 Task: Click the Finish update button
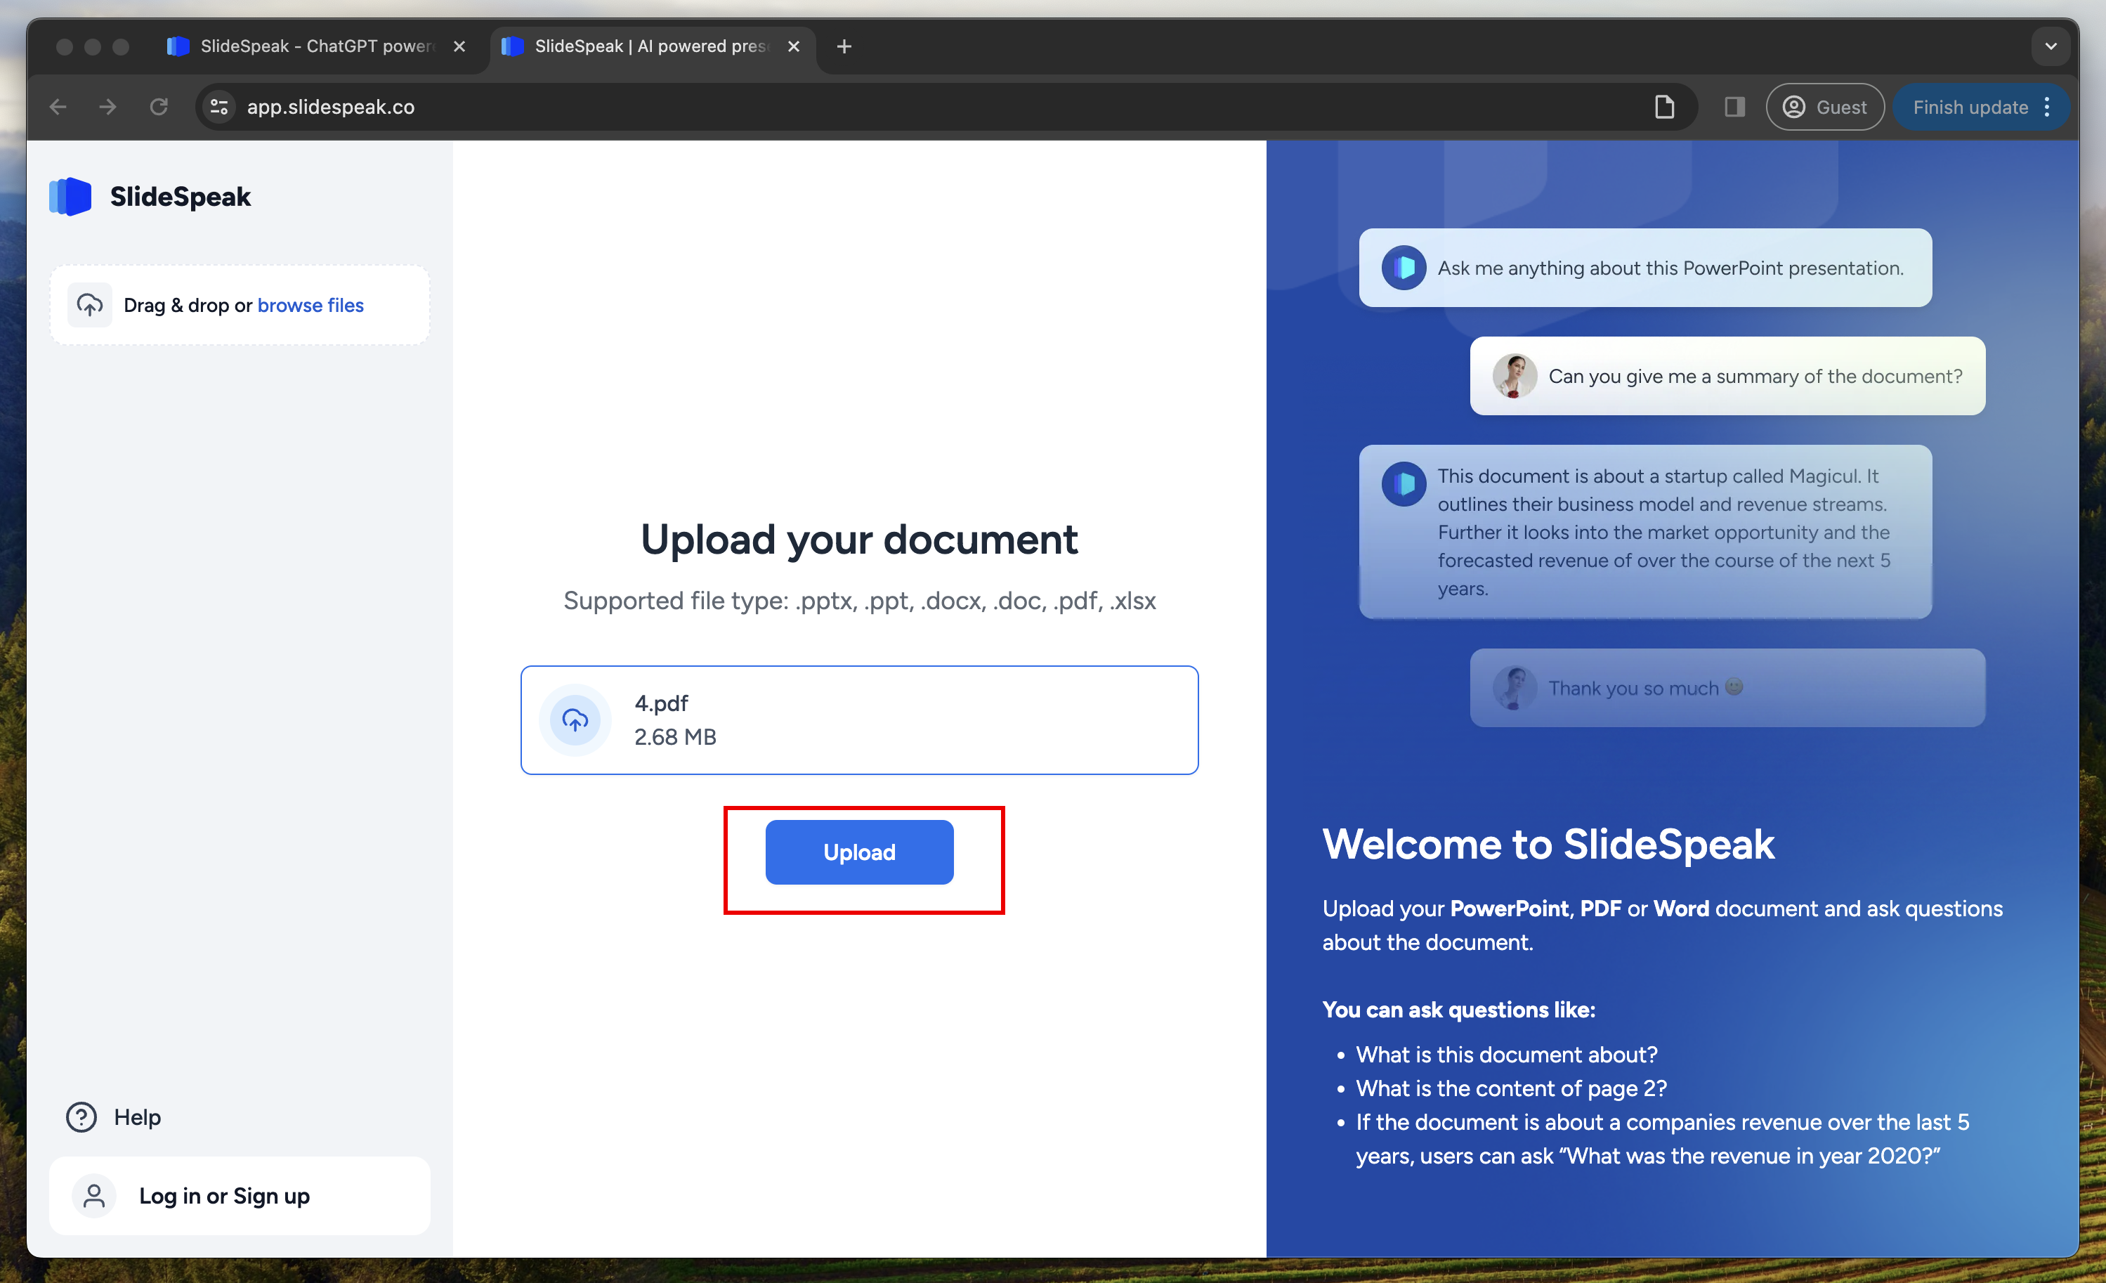[x=1970, y=107]
